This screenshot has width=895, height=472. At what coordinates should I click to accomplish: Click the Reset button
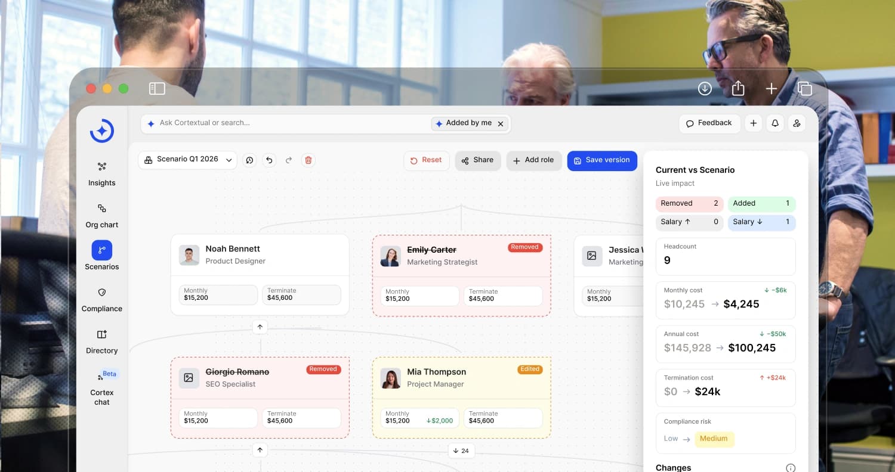point(427,160)
